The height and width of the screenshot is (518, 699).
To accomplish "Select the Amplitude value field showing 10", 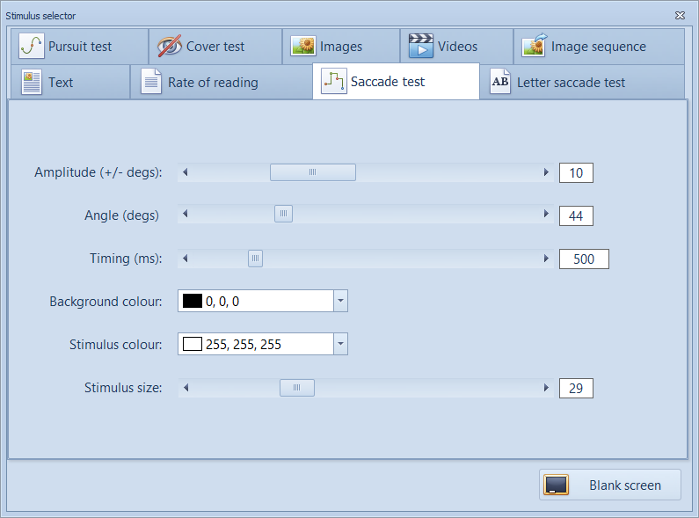I will point(576,173).
